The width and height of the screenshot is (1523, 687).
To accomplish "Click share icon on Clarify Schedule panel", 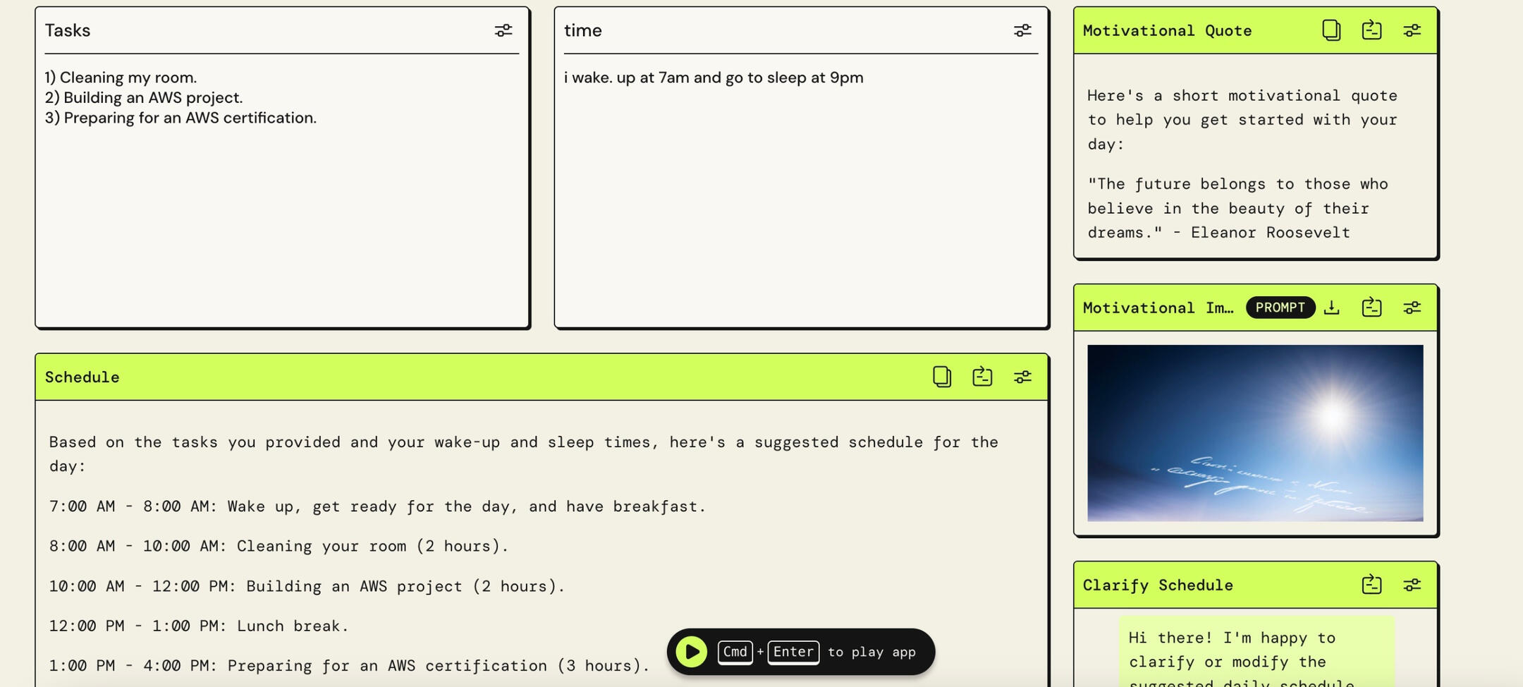I will pos(1371,585).
